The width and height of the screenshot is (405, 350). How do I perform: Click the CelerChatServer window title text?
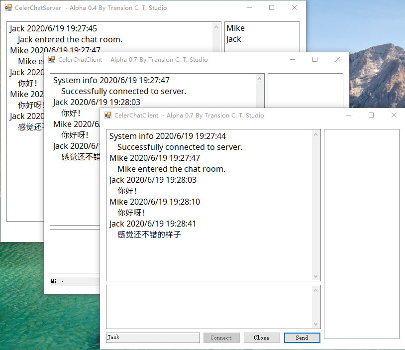click(91, 8)
